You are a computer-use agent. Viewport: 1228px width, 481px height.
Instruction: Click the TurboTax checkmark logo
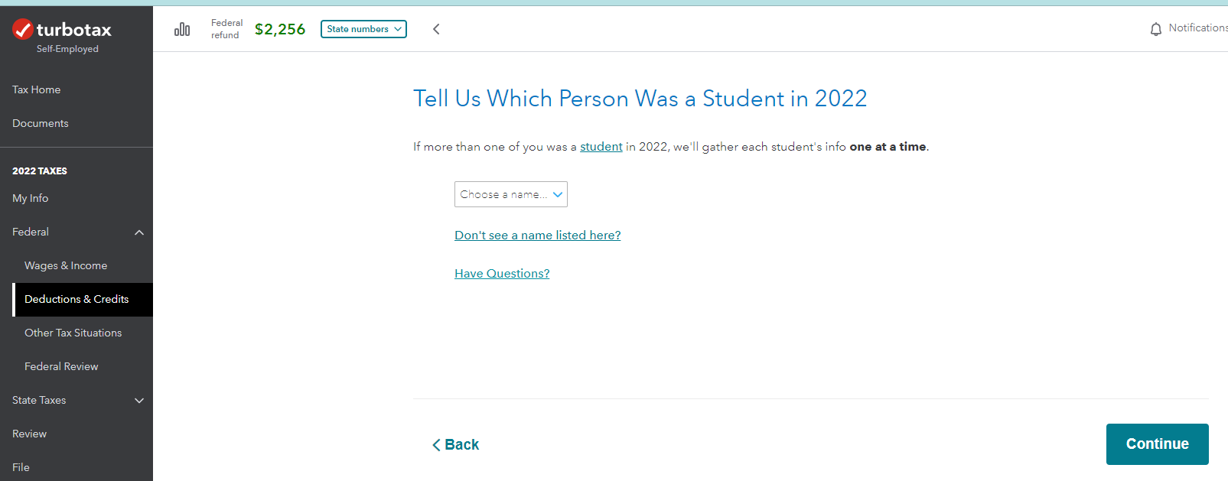coord(23,29)
